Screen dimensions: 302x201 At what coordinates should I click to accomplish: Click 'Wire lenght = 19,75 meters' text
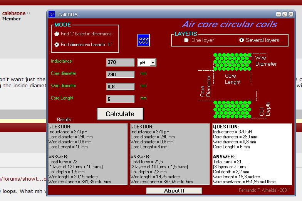coord(155,177)
